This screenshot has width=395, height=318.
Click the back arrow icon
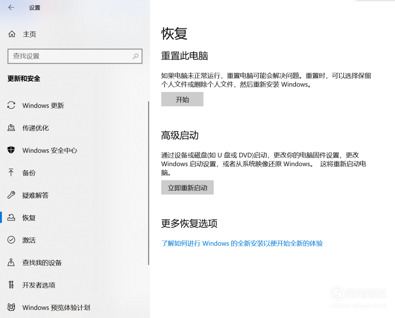[11, 8]
